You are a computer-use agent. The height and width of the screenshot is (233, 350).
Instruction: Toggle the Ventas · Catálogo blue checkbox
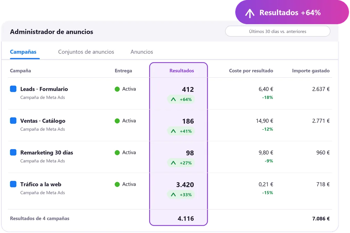point(13,120)
